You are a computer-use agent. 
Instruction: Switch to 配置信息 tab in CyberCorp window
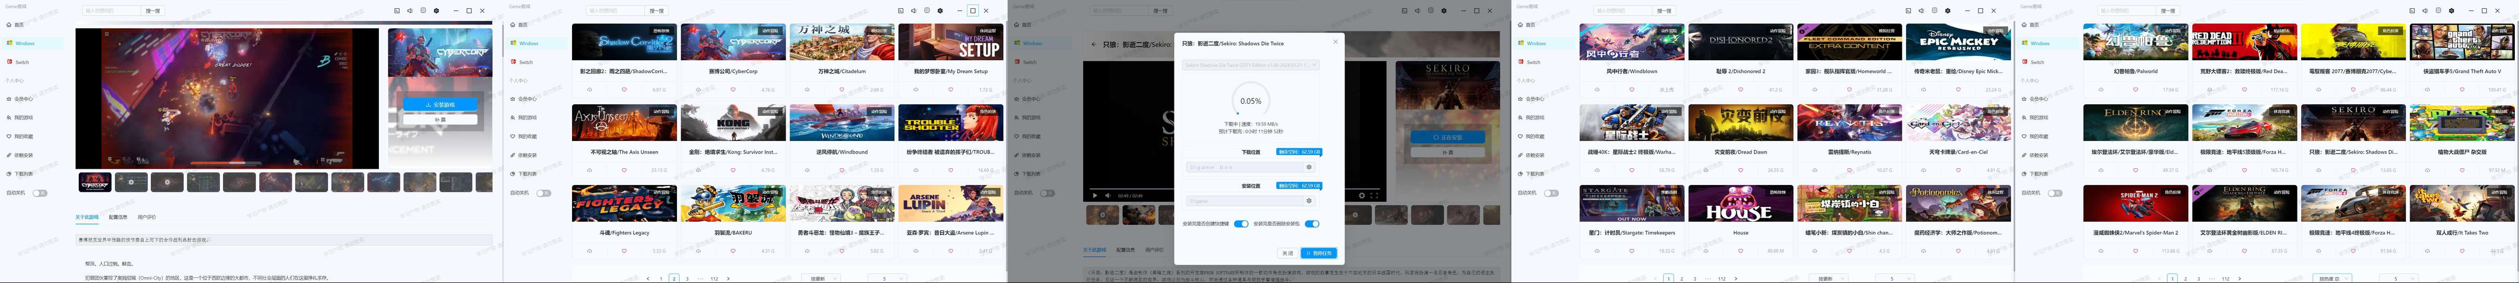point(118,217)
